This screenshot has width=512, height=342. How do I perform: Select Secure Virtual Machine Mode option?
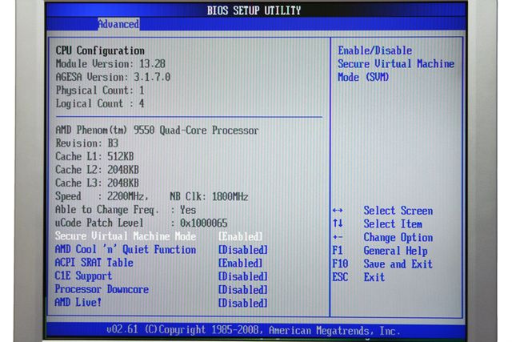pos(126,236)
